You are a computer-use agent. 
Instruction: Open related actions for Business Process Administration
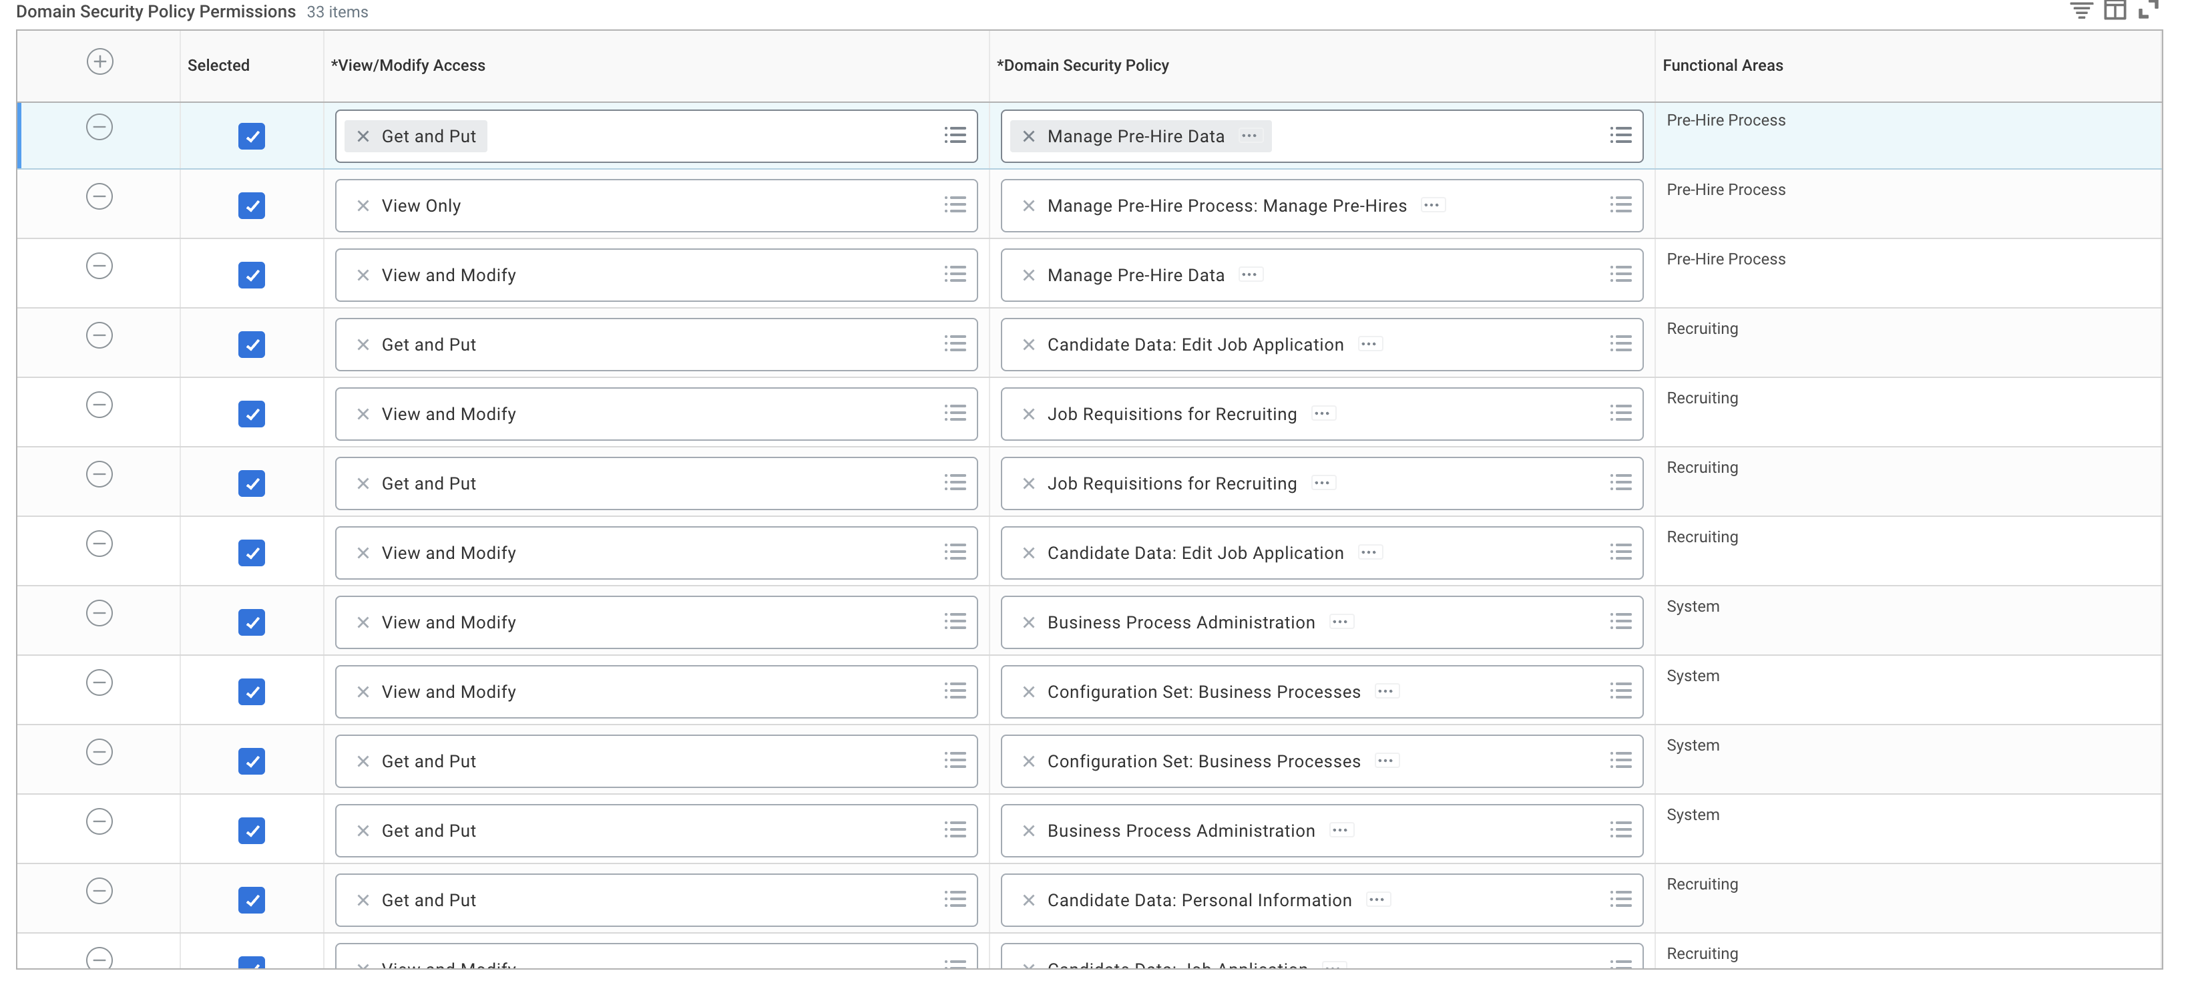[x=1340, y=622]
